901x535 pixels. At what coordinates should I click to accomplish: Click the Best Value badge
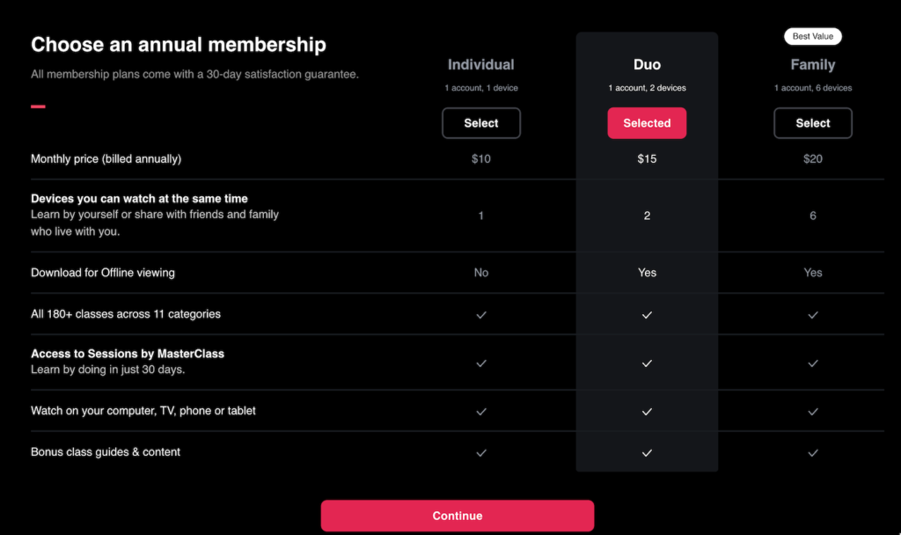tap(812, 36)
